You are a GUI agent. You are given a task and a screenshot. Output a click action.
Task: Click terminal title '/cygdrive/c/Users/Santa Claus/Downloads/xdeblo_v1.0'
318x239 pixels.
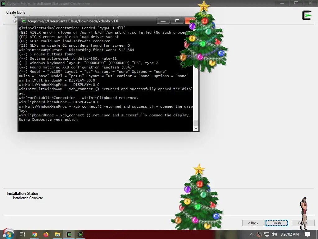point(73,21)
